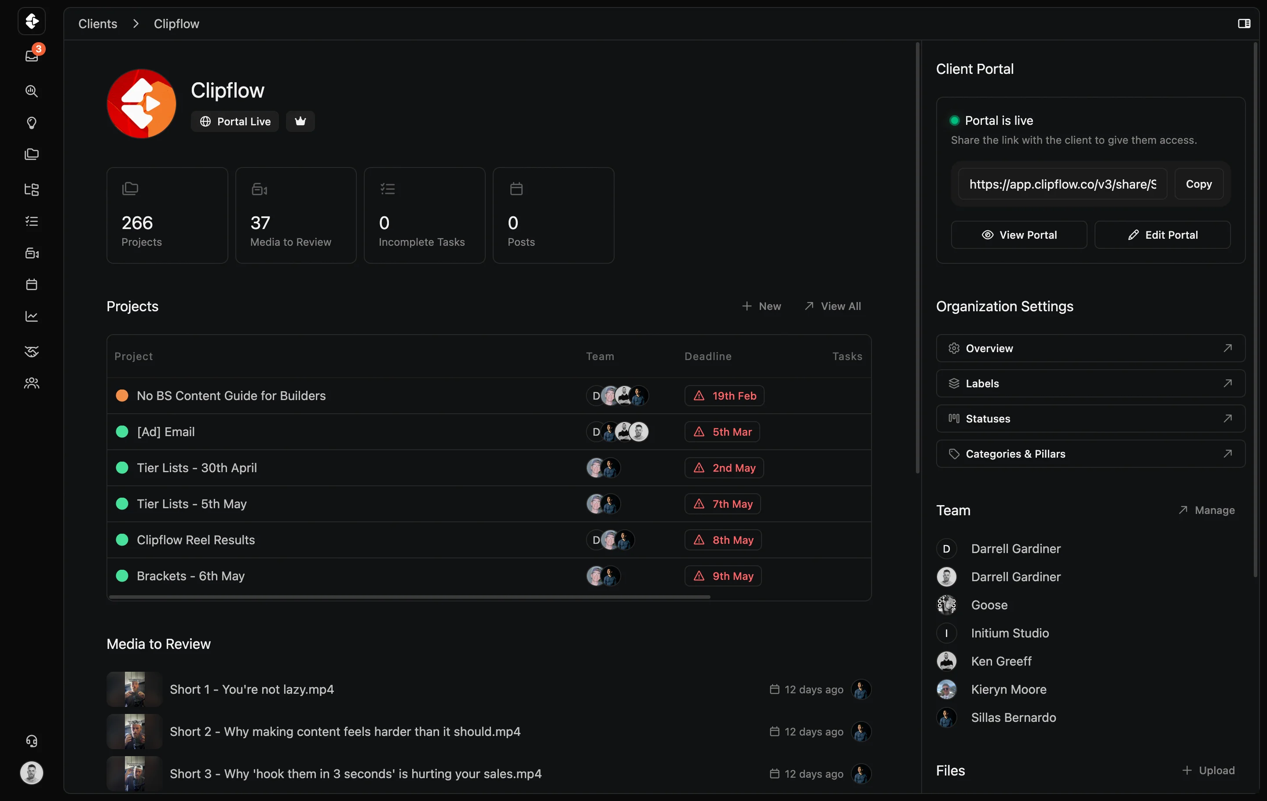Image resolution: width=1267 pixels, height=801 pixels.
Task: Open the support headset icon
Action: 32,740
